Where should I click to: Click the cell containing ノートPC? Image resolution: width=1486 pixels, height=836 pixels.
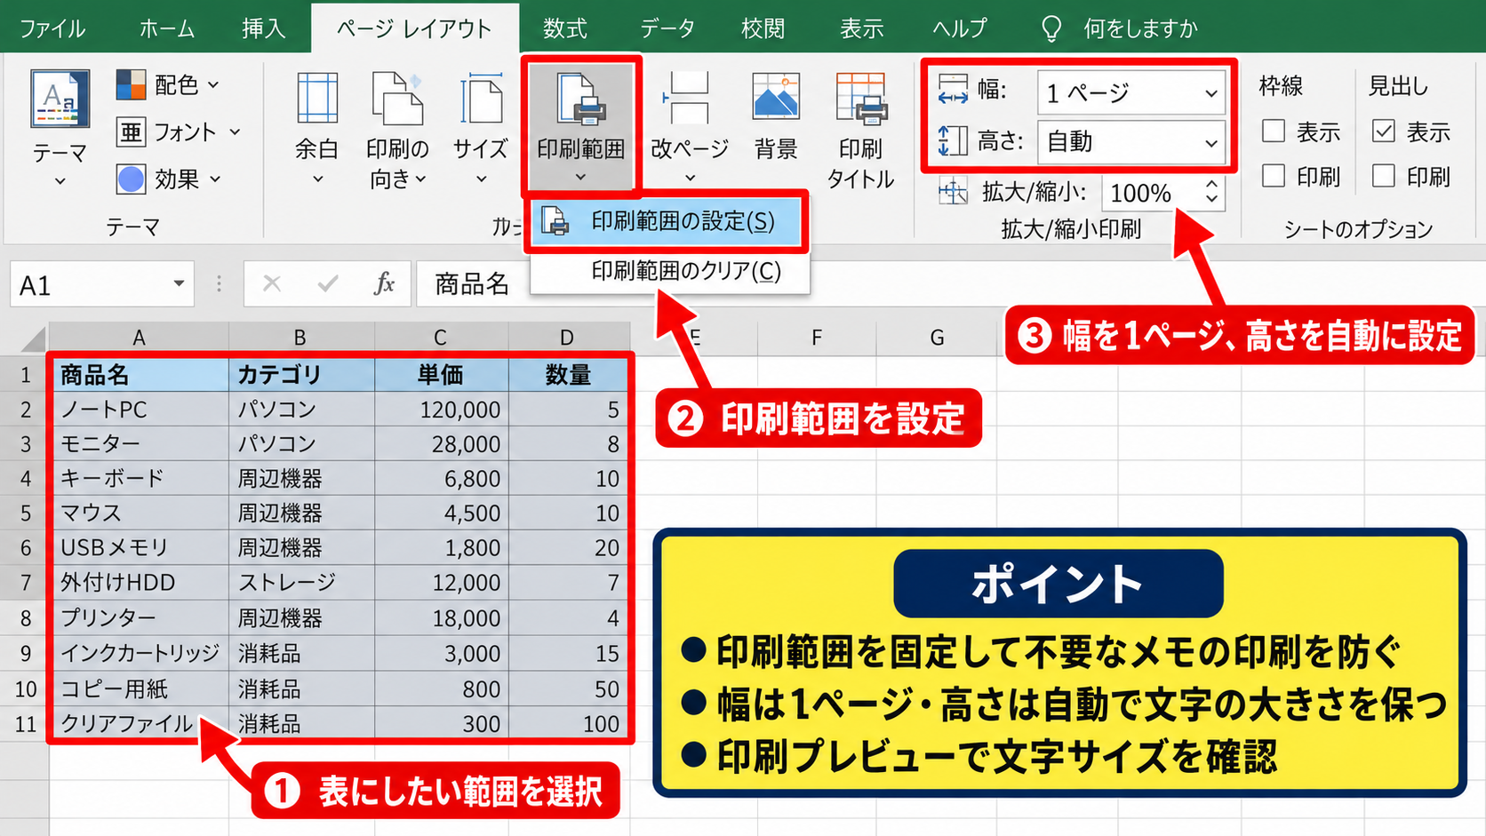pyautogui.click(x=140, y=410)
